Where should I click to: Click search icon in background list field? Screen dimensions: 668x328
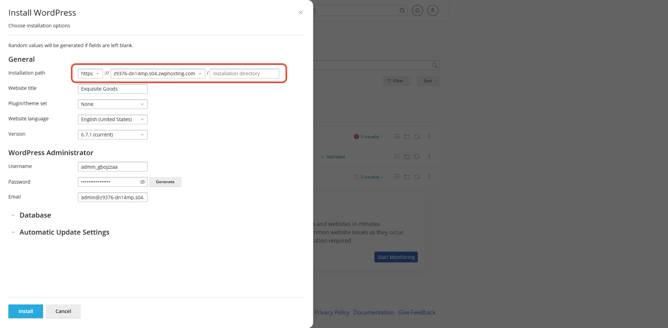pos(435,65)
